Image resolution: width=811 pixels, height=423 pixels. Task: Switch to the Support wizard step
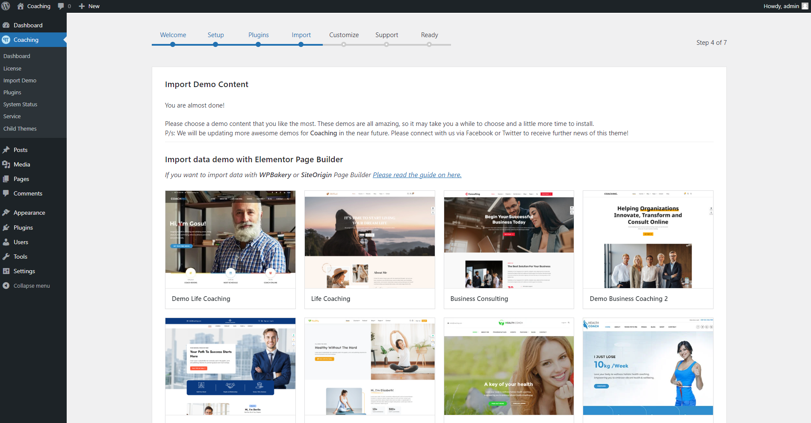[386, 35]
